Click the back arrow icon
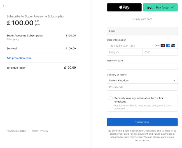This screenshot has width=182, height=148. 4,6
